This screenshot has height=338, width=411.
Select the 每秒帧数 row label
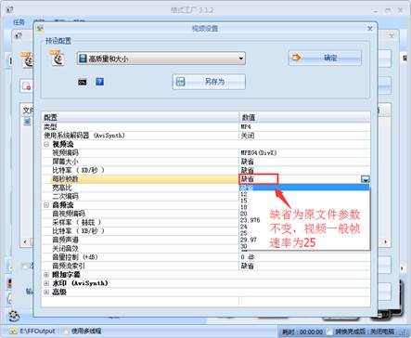pos(65,179)
